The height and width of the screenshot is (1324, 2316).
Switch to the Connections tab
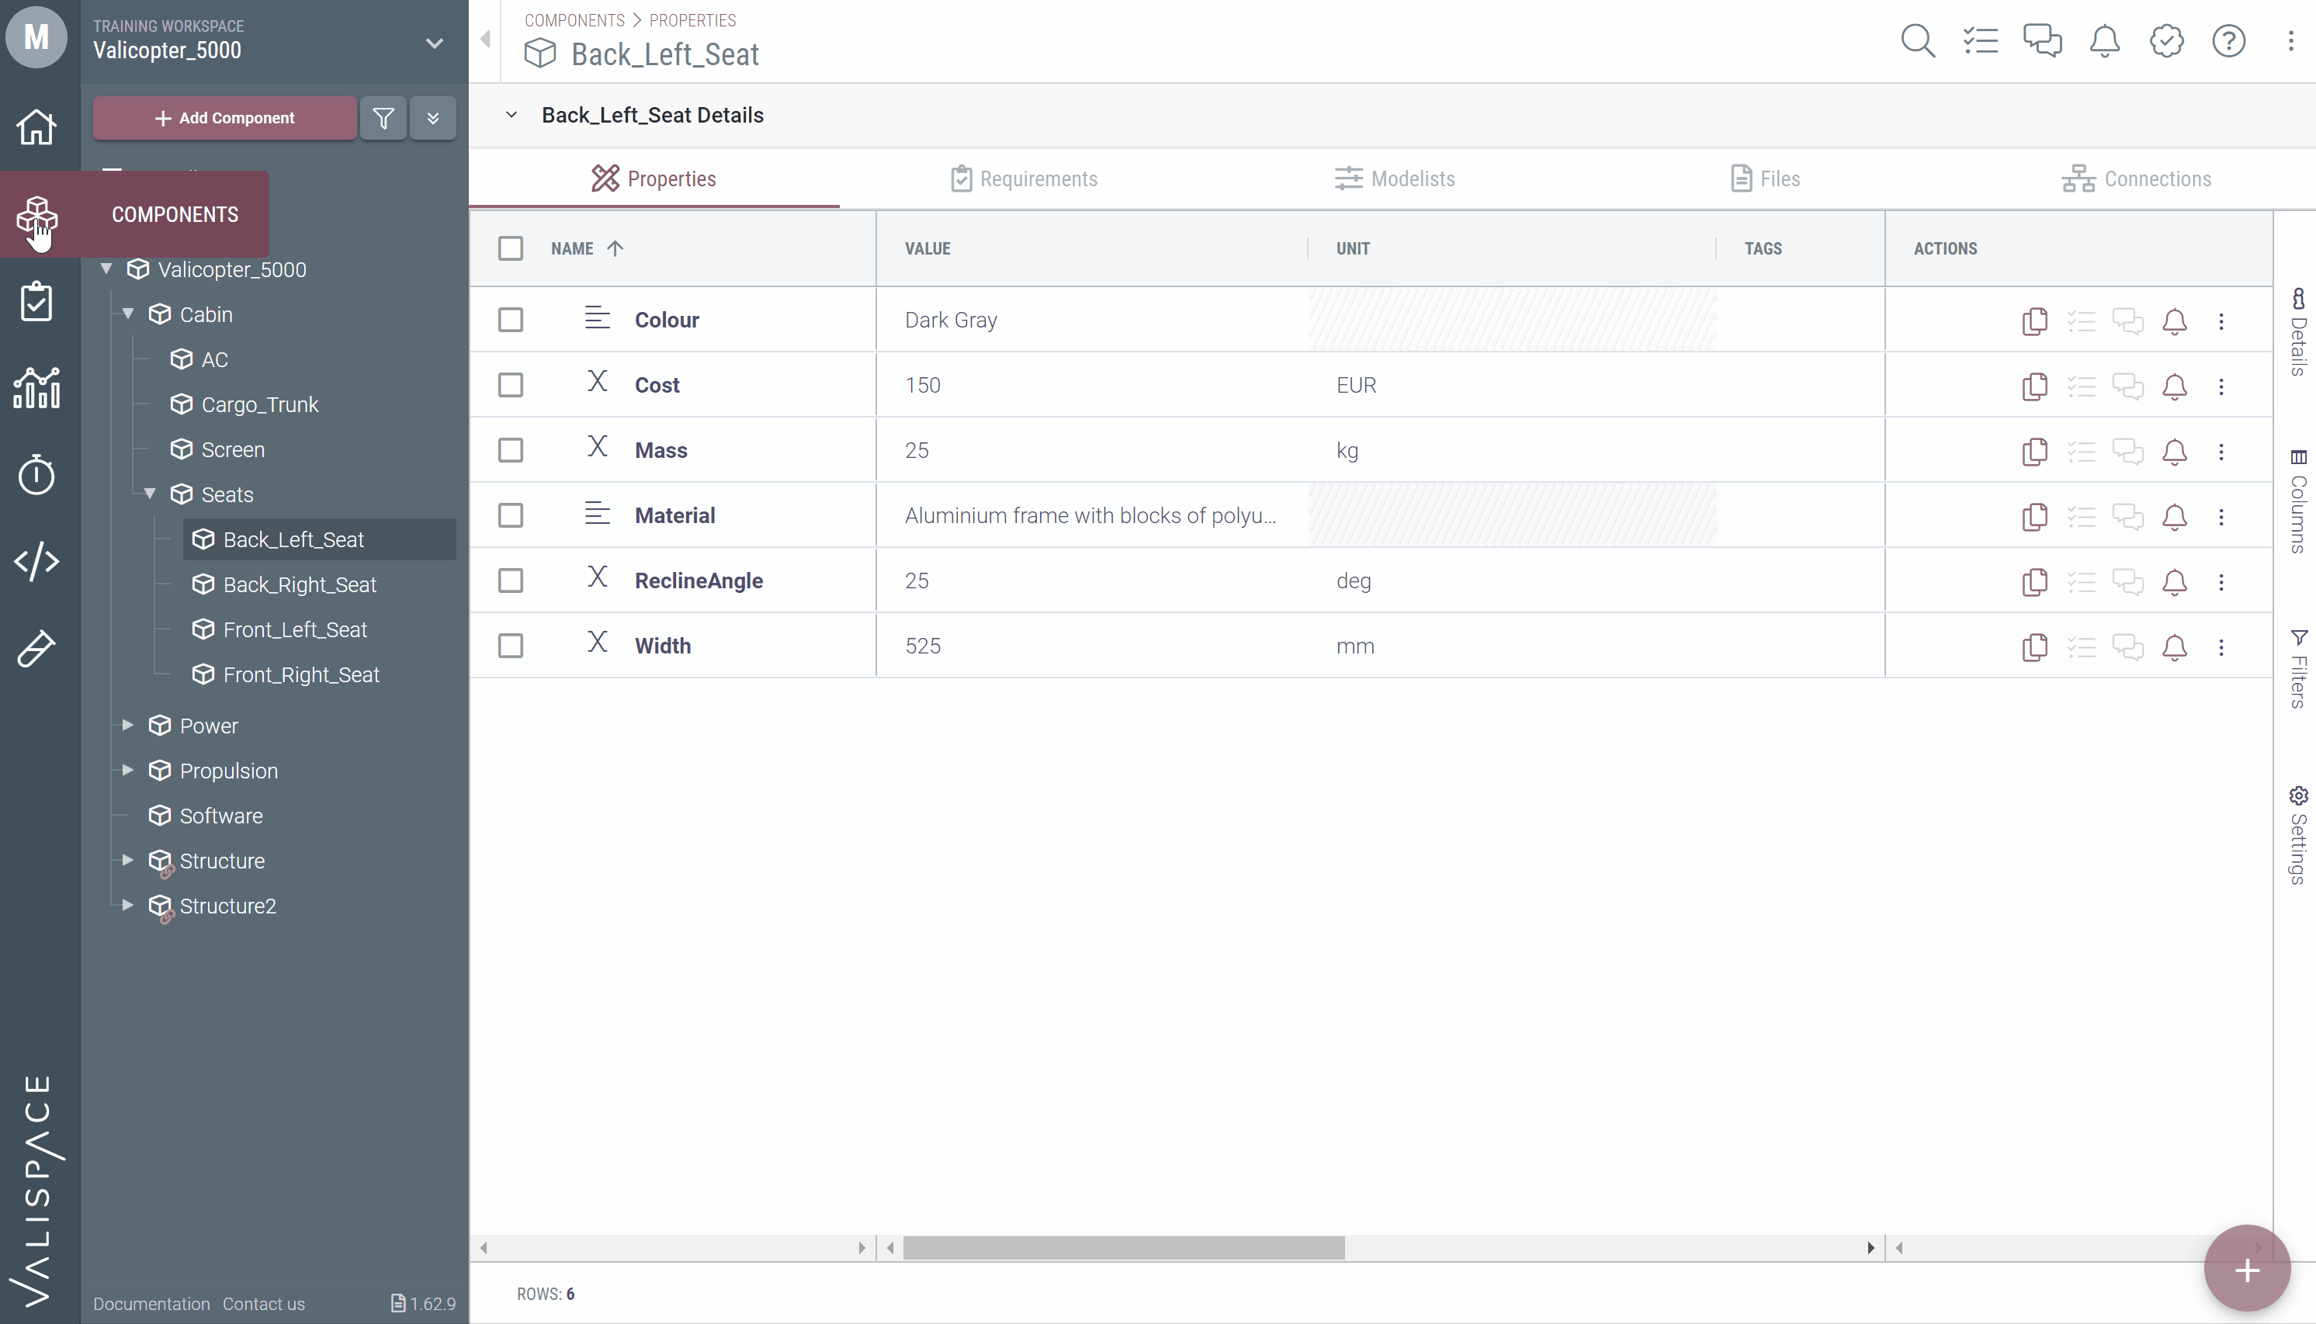(x=2136, y=179)
